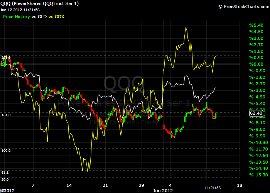Click the %4.50 percent axis label

tap(256, 32)
